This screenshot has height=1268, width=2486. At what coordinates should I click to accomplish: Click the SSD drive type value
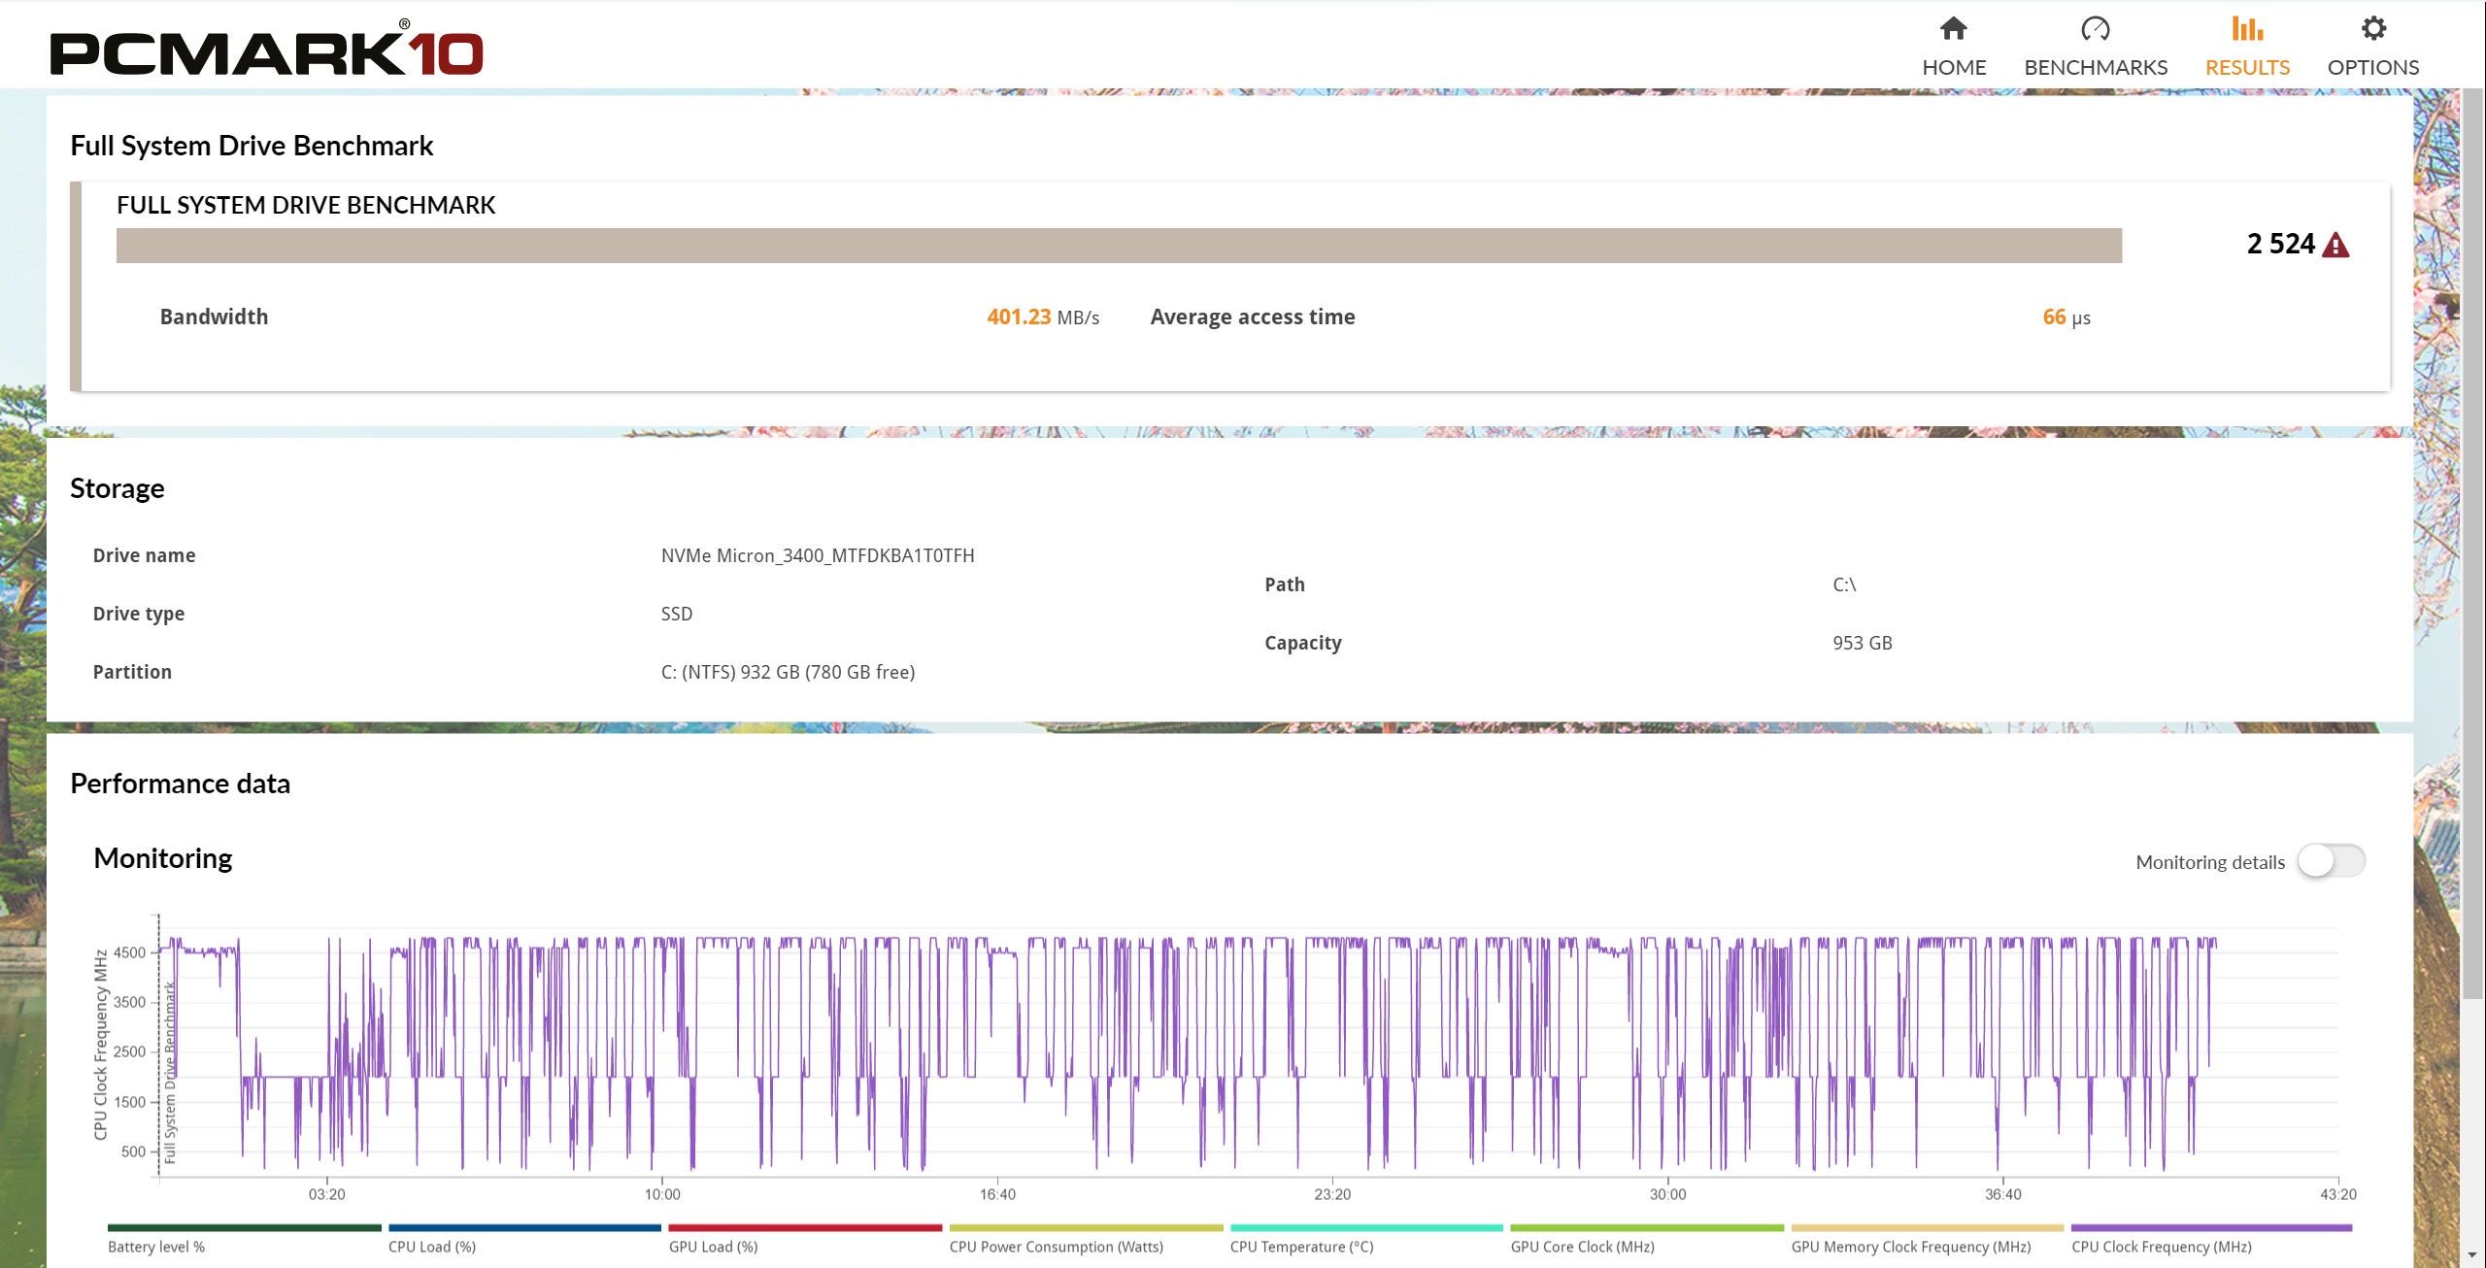tap(677, 614)
